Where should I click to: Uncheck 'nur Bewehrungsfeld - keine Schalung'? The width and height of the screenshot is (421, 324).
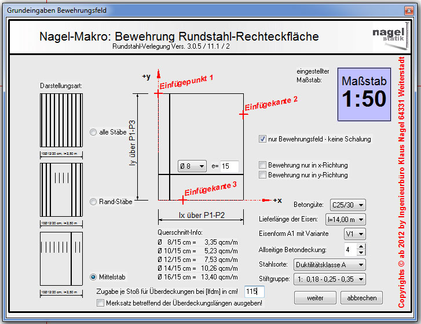pos(263,139)
